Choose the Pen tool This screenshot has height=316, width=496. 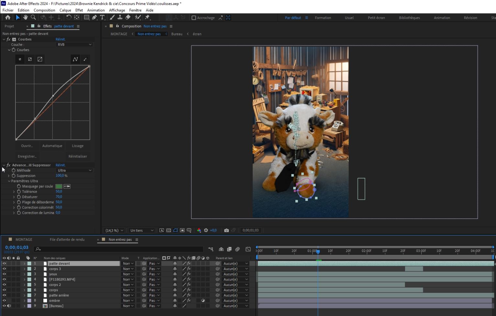(94, 17)
